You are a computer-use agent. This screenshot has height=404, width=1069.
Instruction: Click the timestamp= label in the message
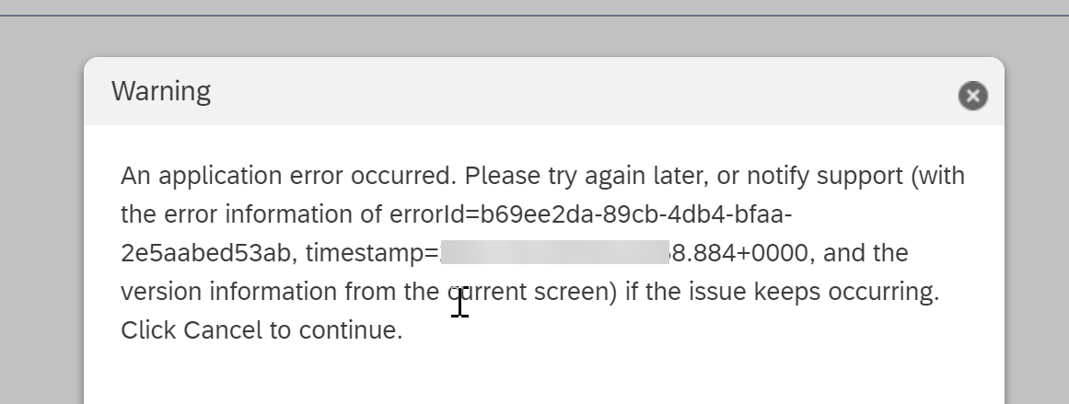point(372,253)
